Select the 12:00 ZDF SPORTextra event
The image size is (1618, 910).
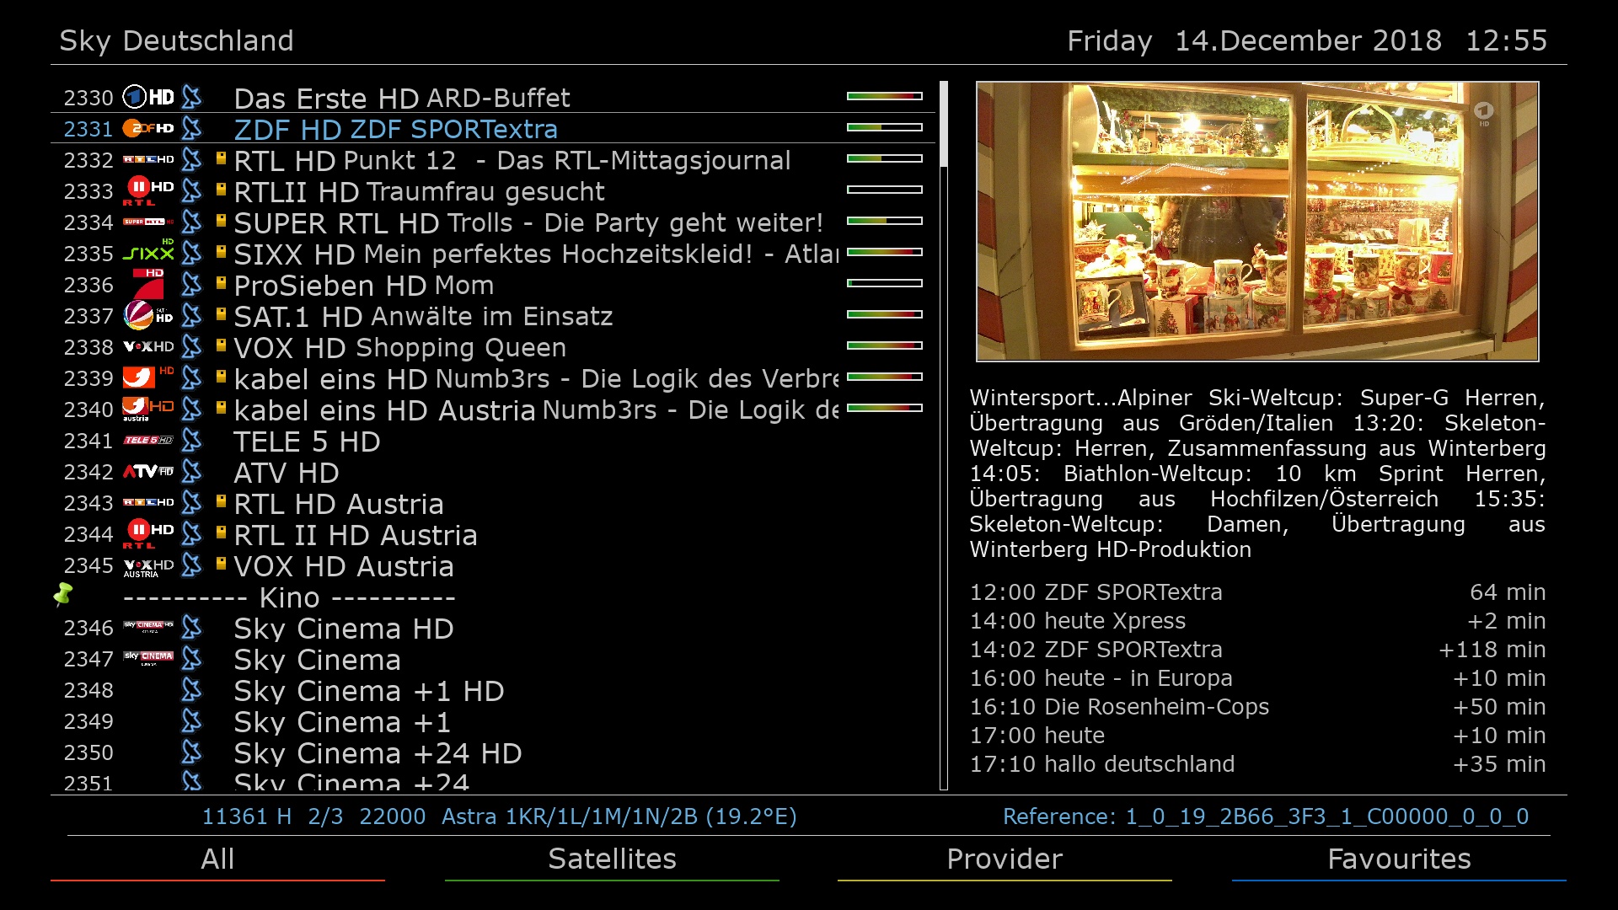1257,592
